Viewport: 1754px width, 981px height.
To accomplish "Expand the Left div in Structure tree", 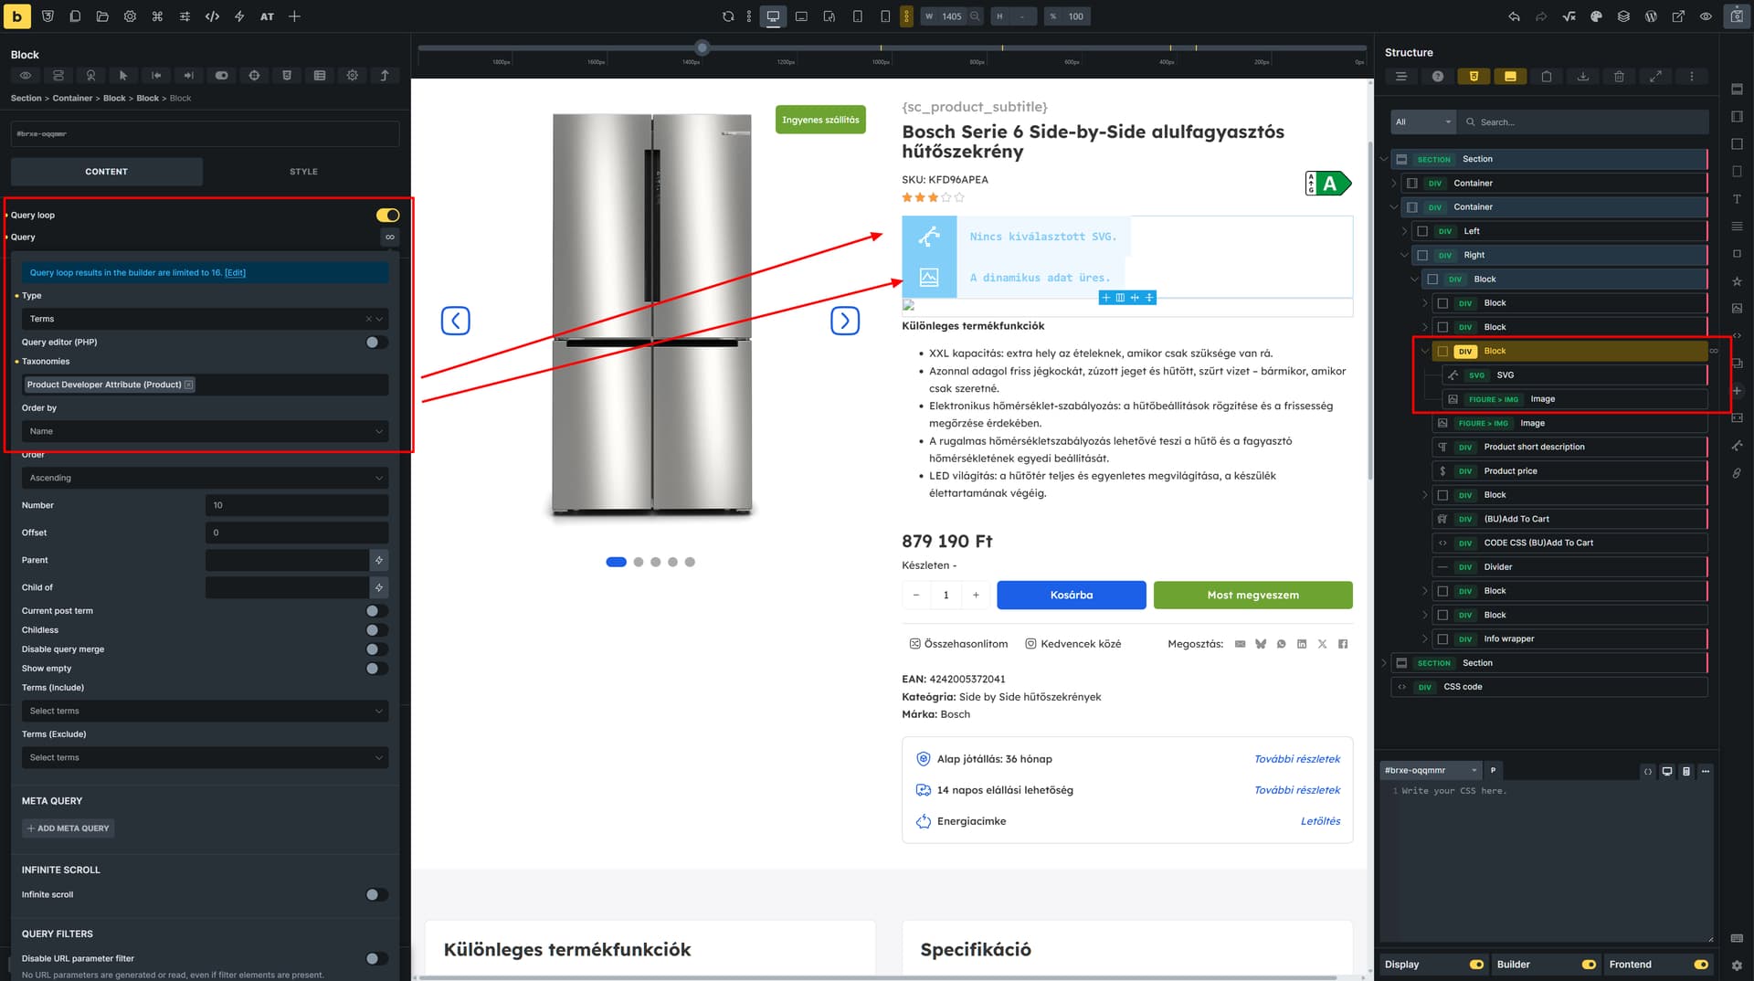I will [x=1404, y=231].
